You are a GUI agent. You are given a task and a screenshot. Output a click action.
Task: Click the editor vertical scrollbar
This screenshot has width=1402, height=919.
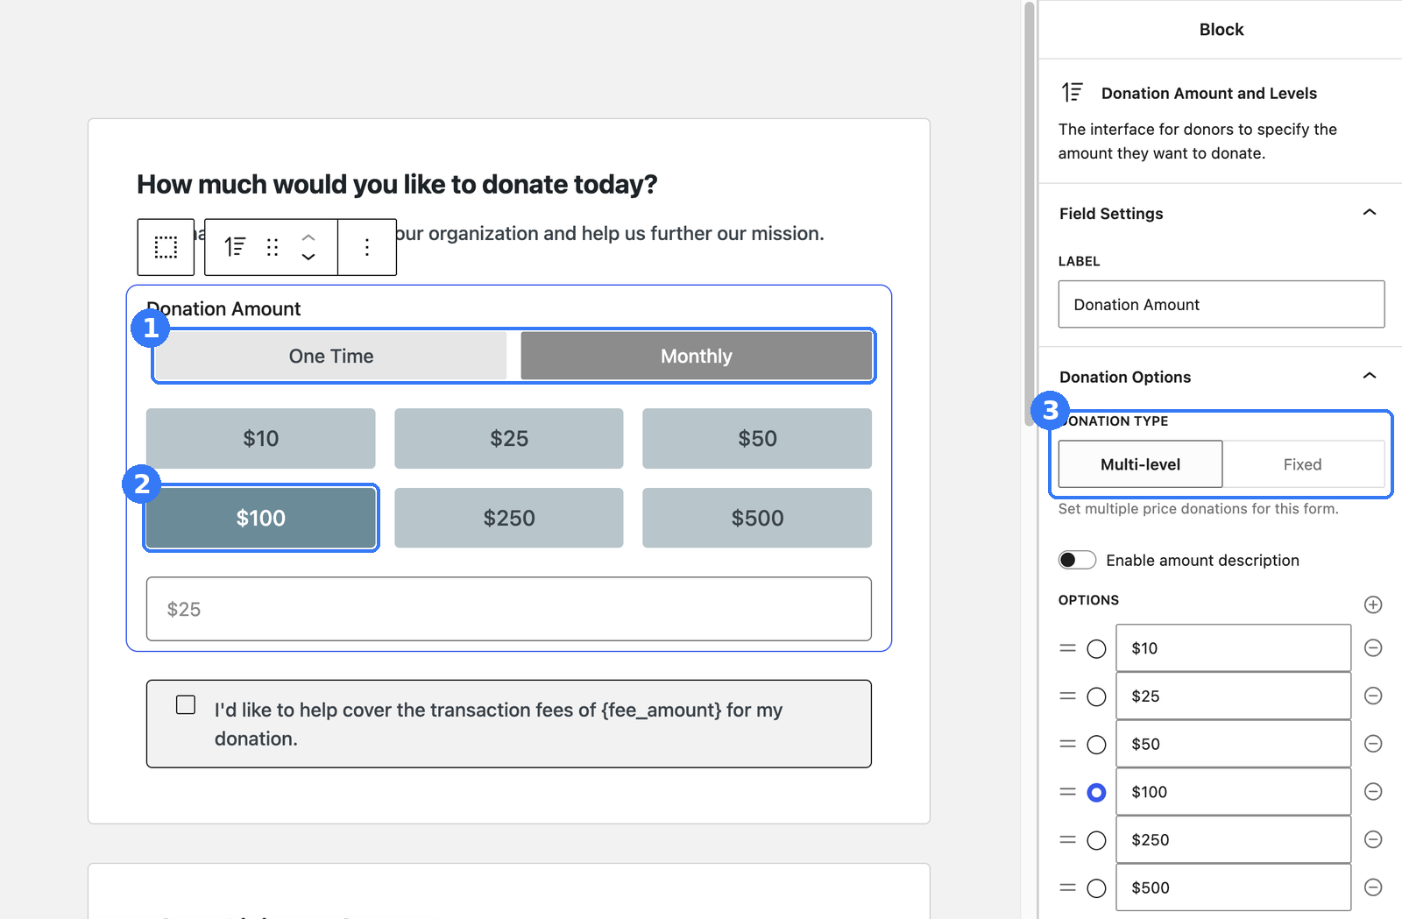1030,215
